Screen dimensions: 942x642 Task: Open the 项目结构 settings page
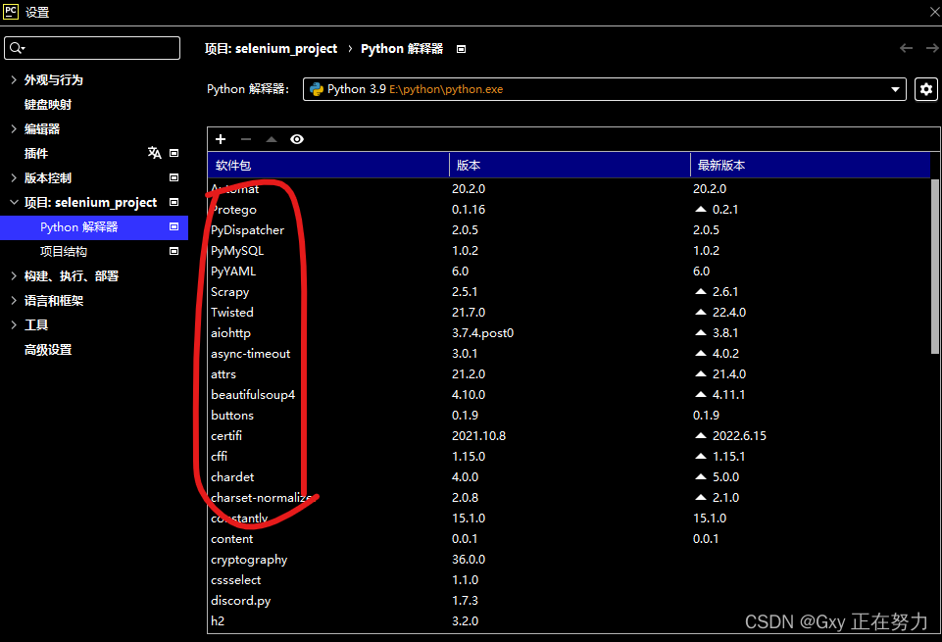(x=64, y=252)
